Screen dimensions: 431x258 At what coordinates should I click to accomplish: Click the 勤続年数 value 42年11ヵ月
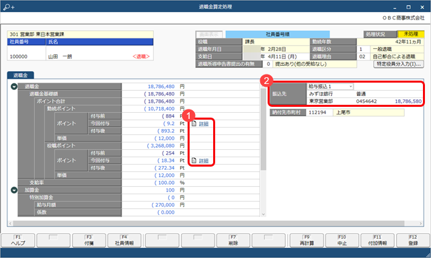pyautogui.click(x=408, y=42)
